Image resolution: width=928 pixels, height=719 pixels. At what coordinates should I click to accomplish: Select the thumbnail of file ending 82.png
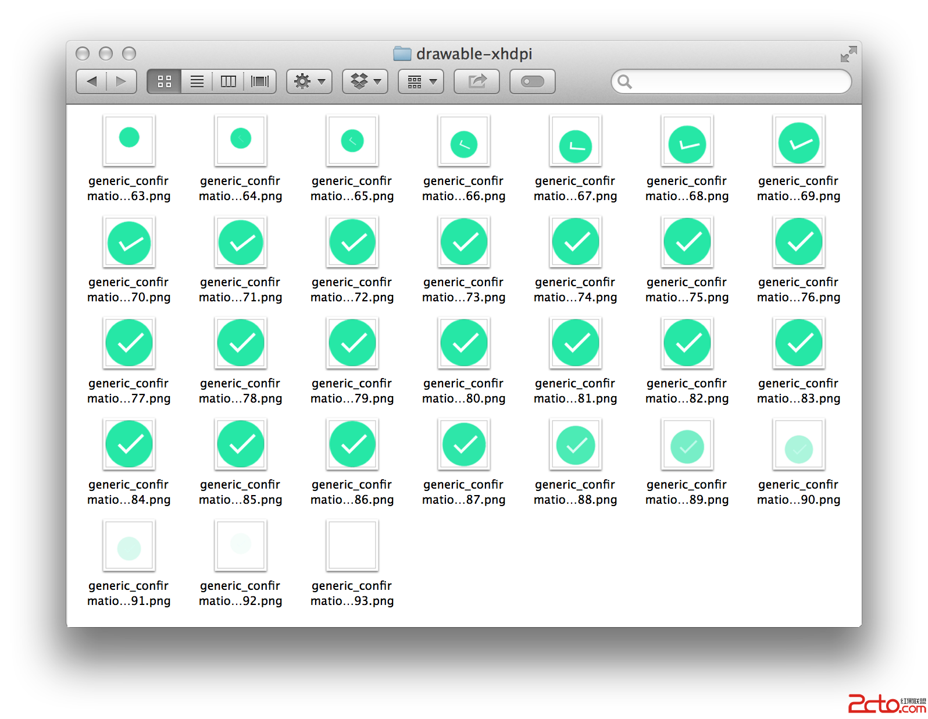tap(687, 343)
